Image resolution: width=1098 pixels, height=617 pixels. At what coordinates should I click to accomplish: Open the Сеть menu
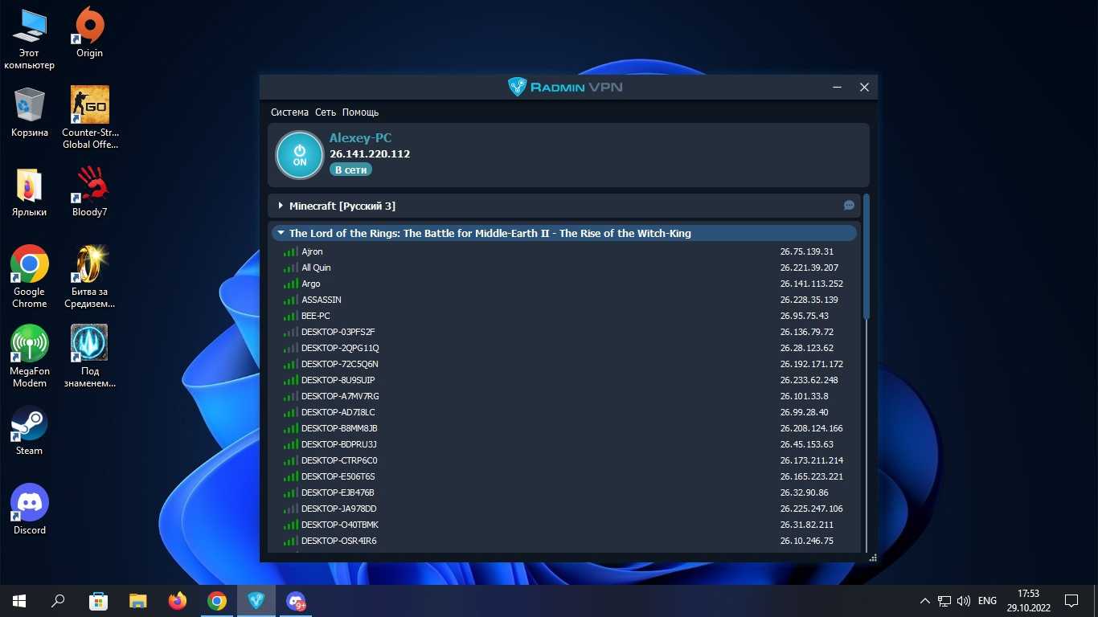click(326, 112)
